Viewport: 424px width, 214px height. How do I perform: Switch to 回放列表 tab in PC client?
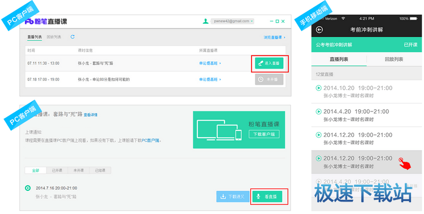[54, 37]
